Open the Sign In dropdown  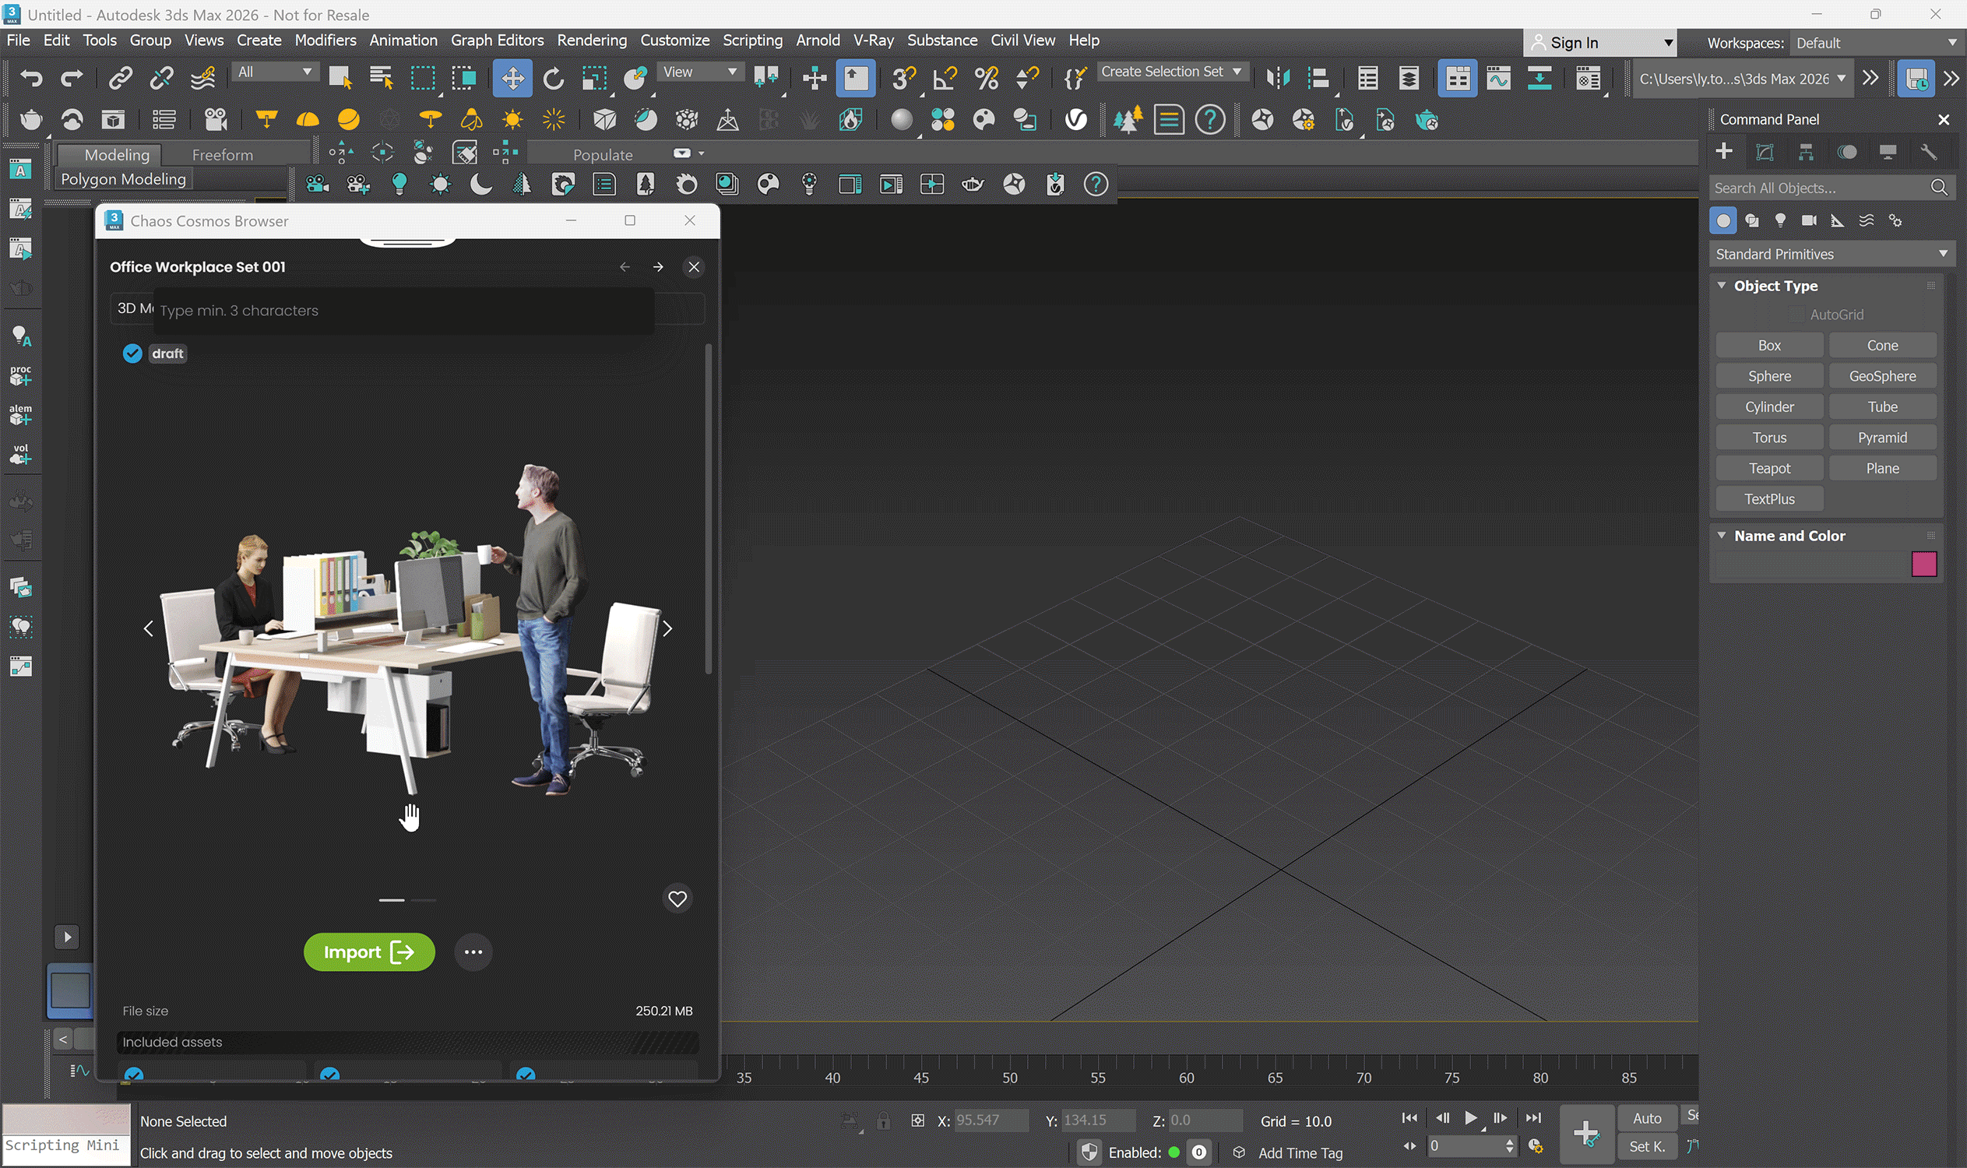click(x=1599, y=43)
